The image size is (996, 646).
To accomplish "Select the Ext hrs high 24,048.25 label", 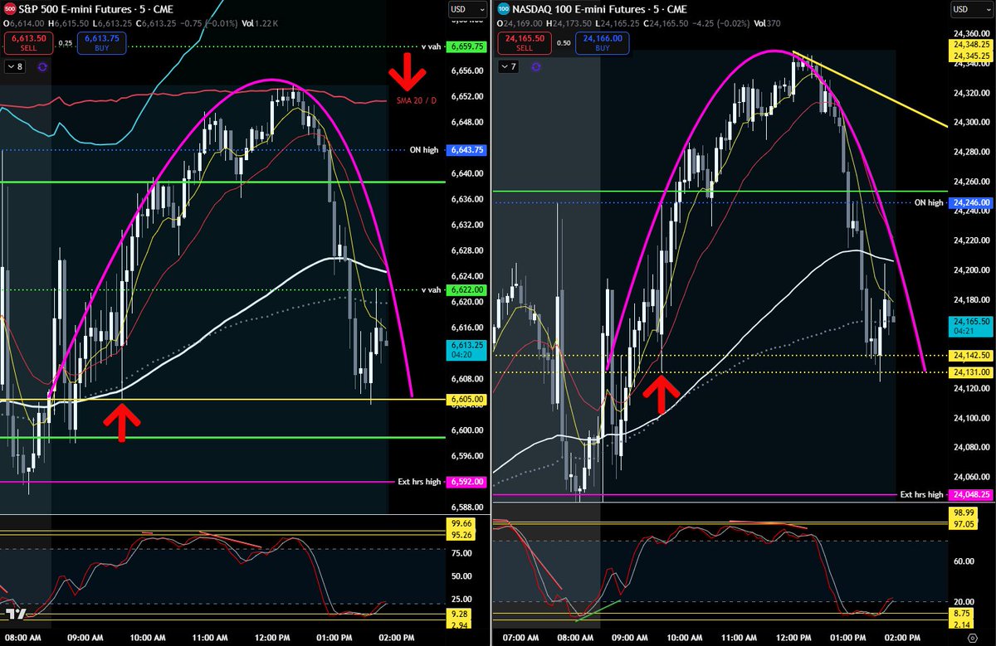I will click(970, 494).
